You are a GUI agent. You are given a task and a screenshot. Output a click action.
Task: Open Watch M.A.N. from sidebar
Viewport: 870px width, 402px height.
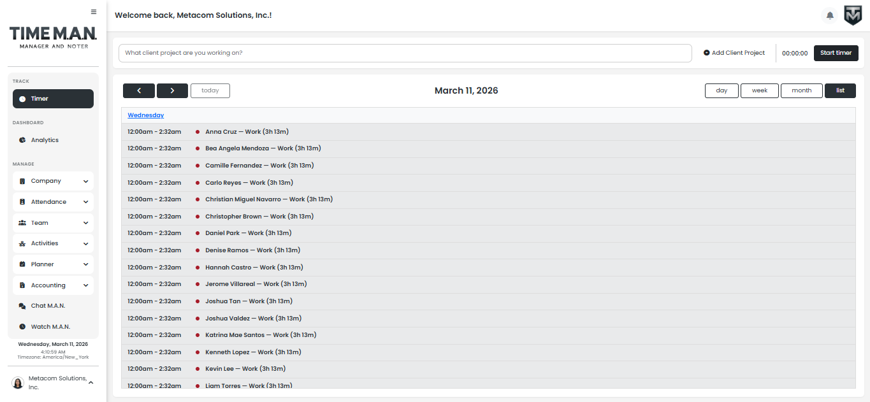pyautogui.click(x=50, y=327)
